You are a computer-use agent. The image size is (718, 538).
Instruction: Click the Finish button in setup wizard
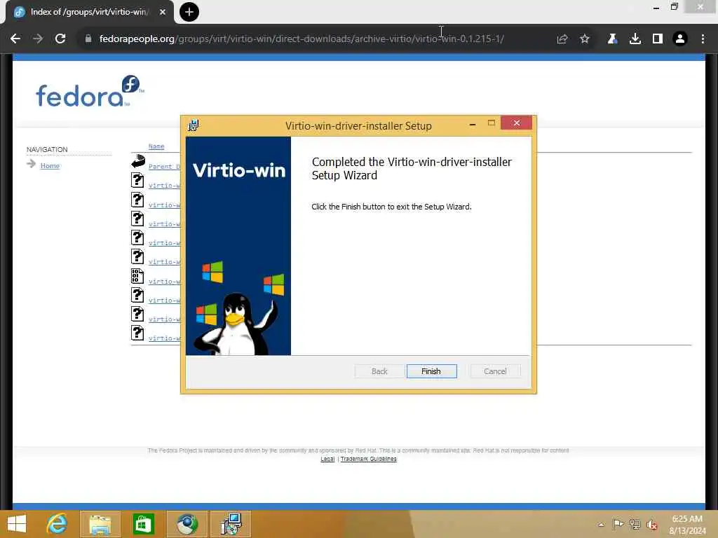click(x=431, y=371)
